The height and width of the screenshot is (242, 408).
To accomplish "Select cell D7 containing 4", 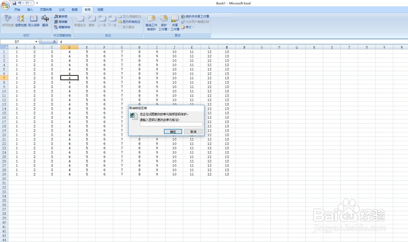I will [69, 78].
